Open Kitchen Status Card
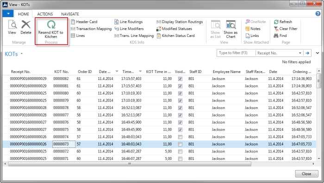The width and height of the screenshot is (324, 183). coord(175,36)
